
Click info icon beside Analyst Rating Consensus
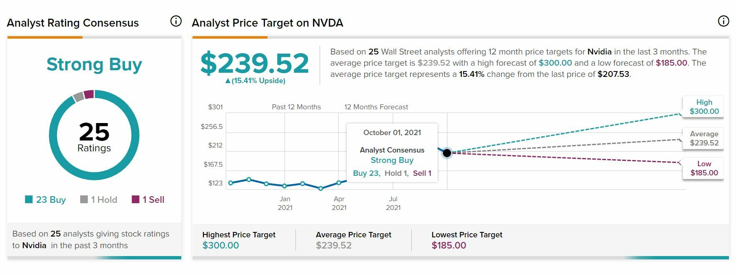(x=176, y=21)
